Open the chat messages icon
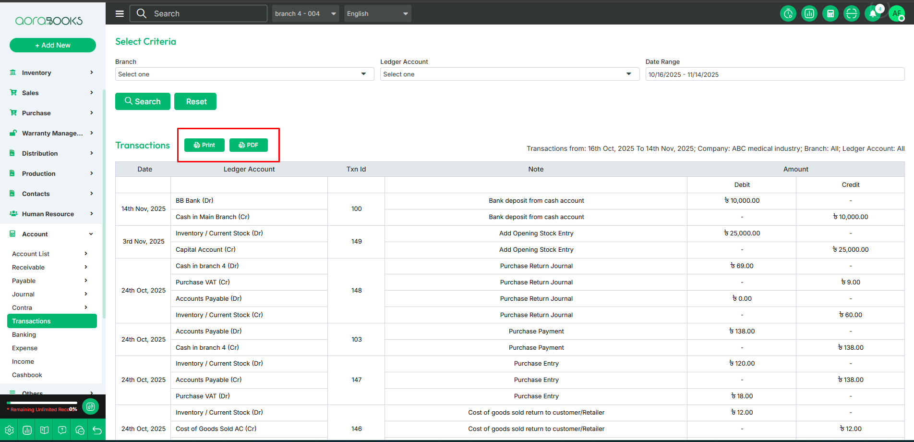 point(80,430)
